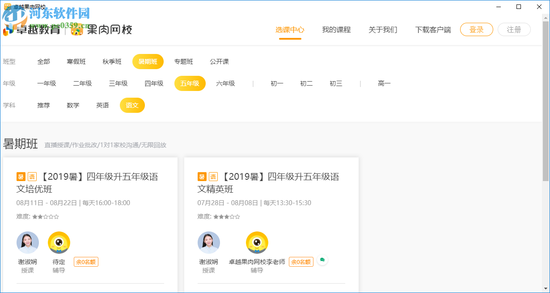The image size is (550, 293).
Task: Select 六年级 grade filter
Action: (226, 83)
